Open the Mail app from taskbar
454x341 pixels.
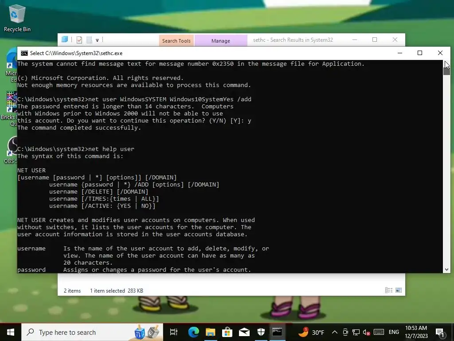coord(244,332)
